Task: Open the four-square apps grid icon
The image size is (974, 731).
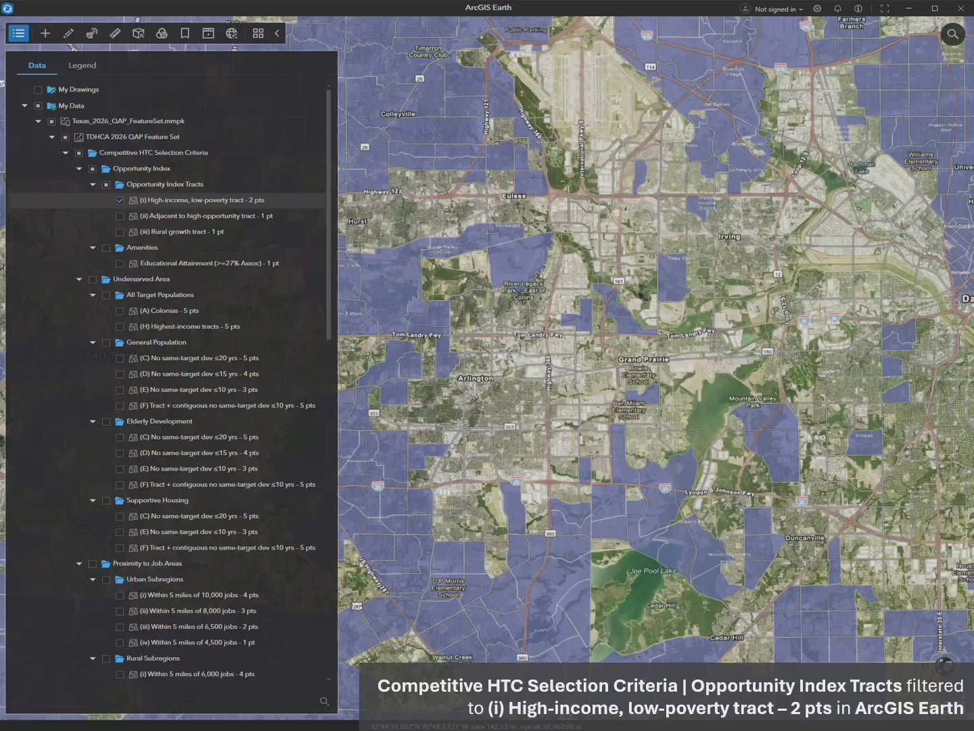Action: click(x=258, y=33)
